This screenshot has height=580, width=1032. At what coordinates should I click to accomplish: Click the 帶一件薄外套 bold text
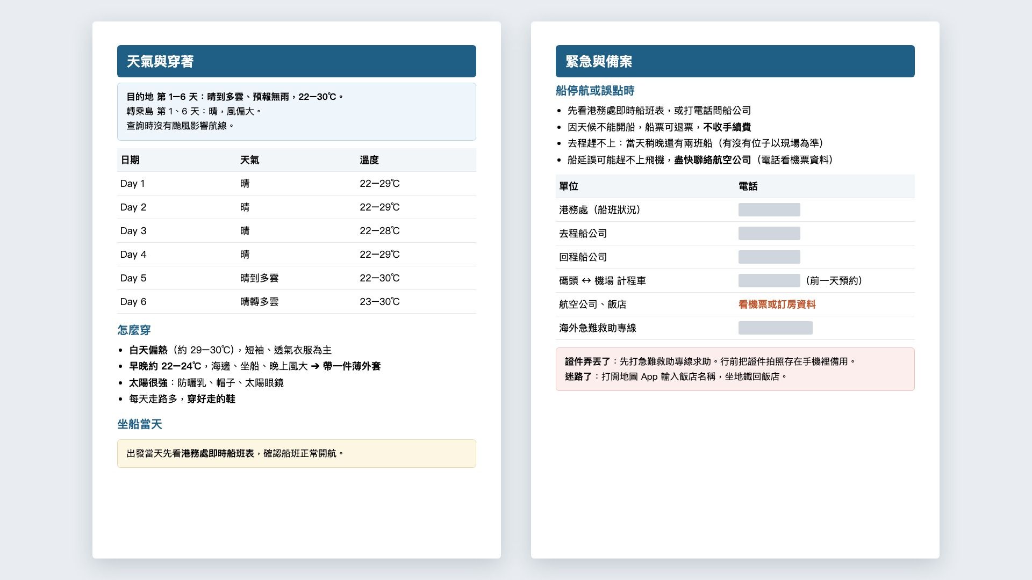(x=352, y=366)
